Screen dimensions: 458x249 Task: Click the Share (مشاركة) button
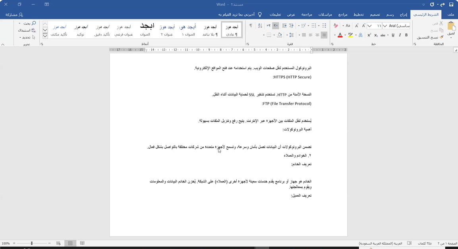click(x=14, y=15)
